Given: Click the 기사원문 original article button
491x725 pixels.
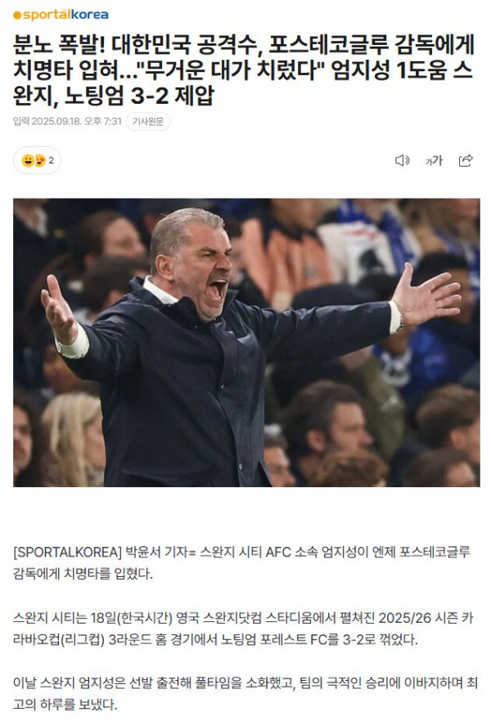Looking at the screenshot, I should coord(148,121).
